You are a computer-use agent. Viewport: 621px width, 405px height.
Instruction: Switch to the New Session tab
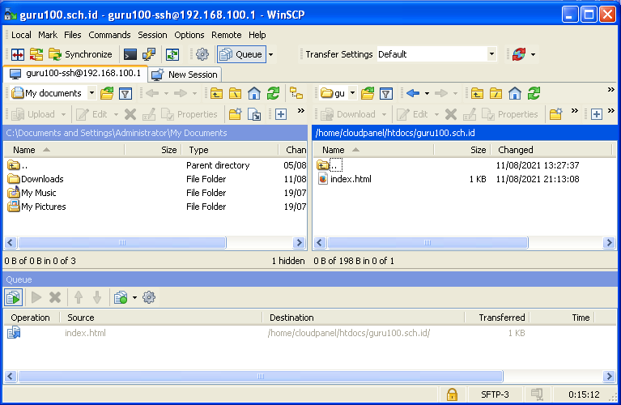(185, 75)
